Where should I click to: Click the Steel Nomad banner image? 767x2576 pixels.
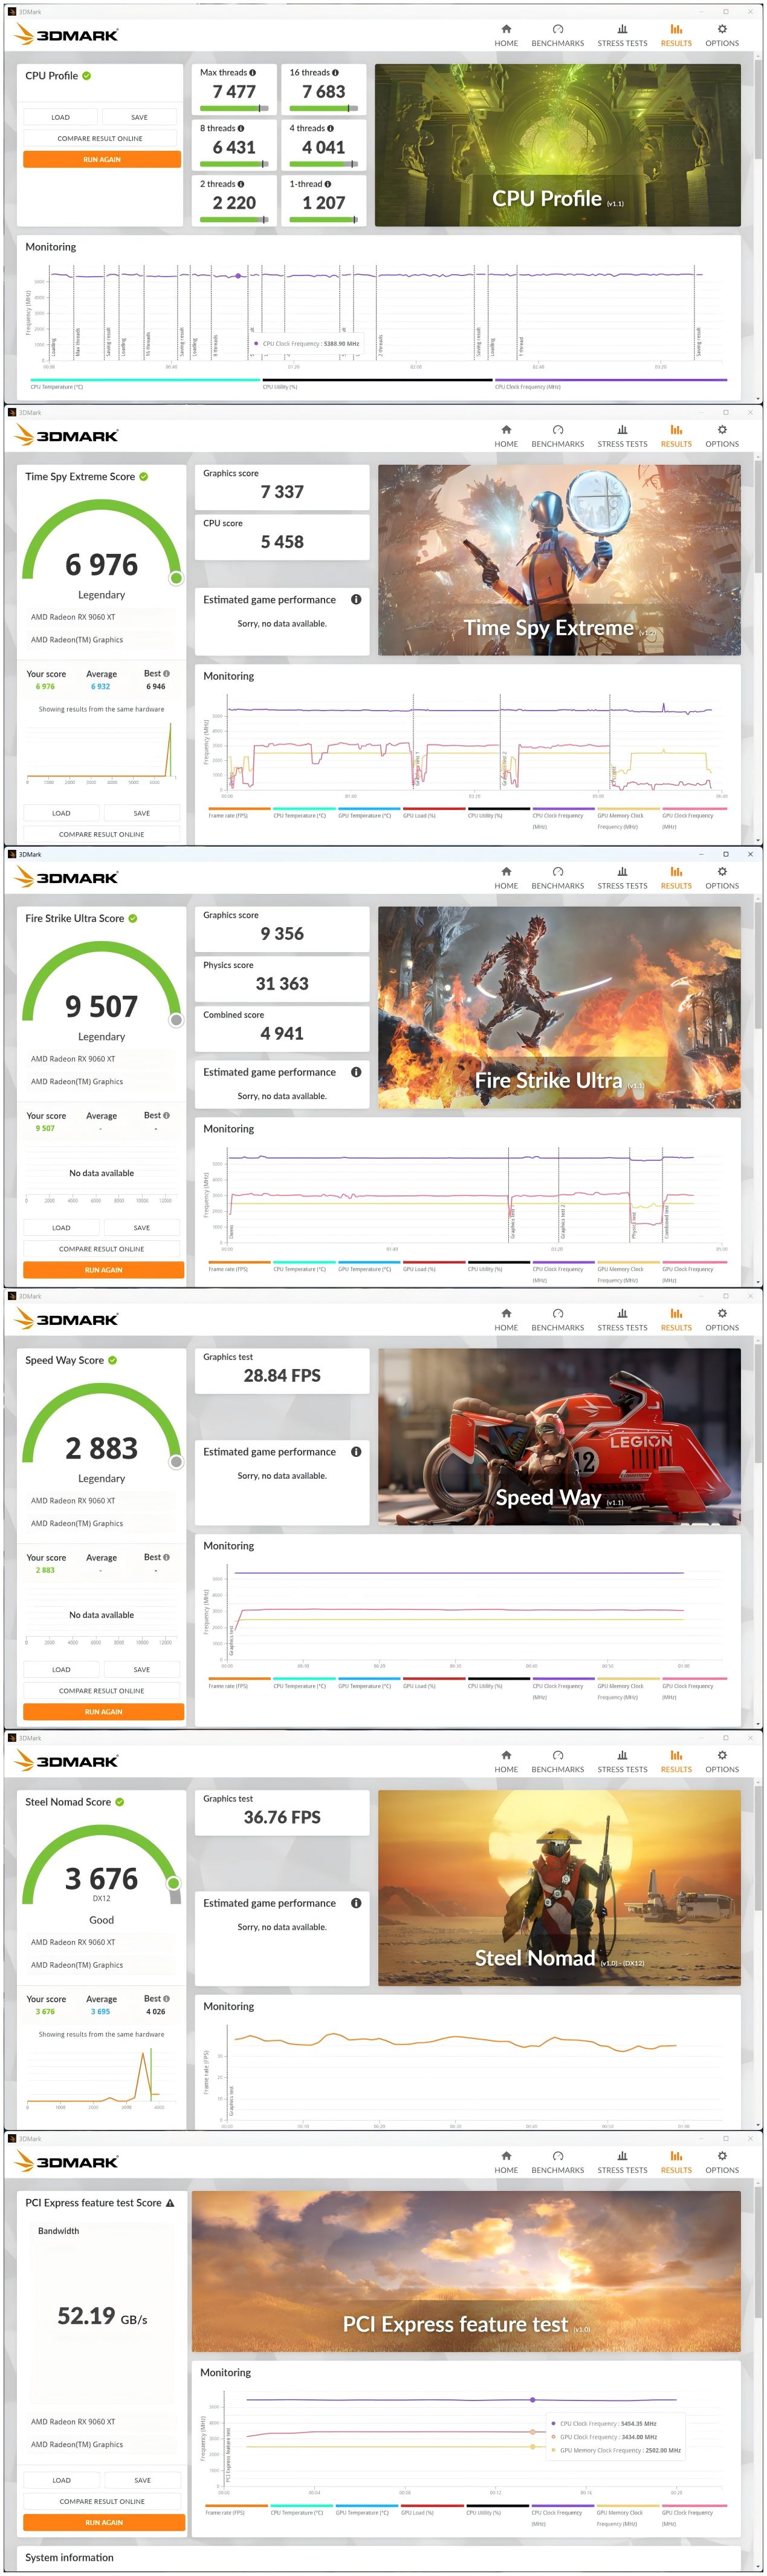coord(559,1887)
